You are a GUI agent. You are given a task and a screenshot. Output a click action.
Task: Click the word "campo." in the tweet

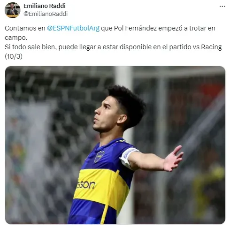coord(16,38)
